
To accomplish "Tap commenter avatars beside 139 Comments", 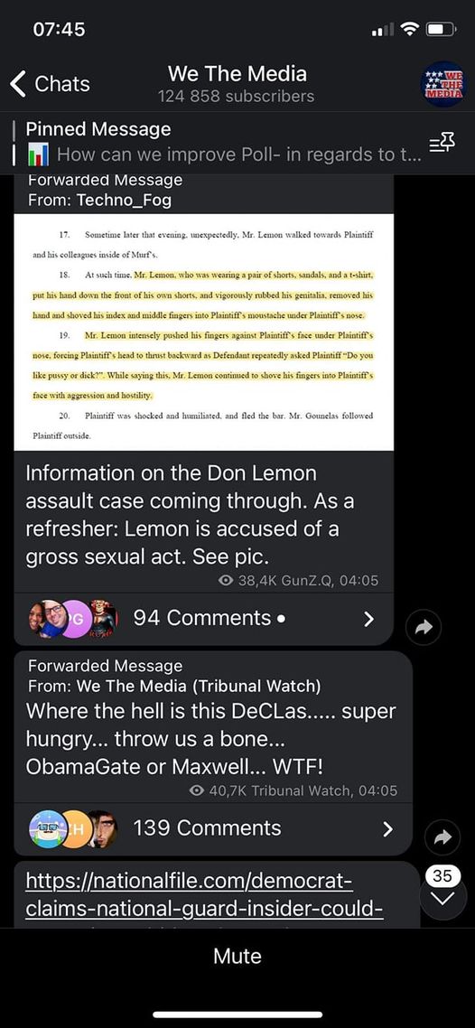I will (x=73, y=828).
